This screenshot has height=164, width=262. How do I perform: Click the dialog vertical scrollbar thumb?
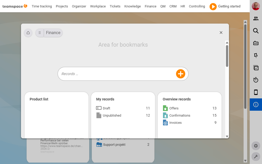click(227, 56)
